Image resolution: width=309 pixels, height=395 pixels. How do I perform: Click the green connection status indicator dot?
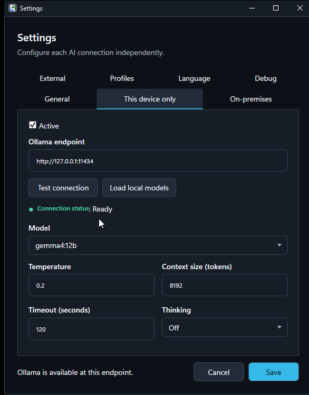(31, 209)
